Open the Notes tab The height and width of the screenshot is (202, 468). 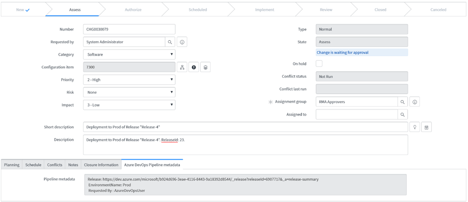point(73,165)
